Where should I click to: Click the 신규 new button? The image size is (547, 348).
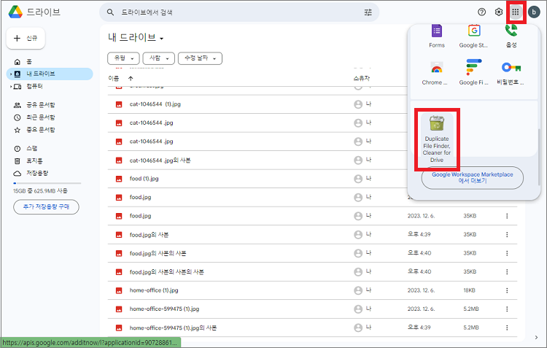pos(26,38)
